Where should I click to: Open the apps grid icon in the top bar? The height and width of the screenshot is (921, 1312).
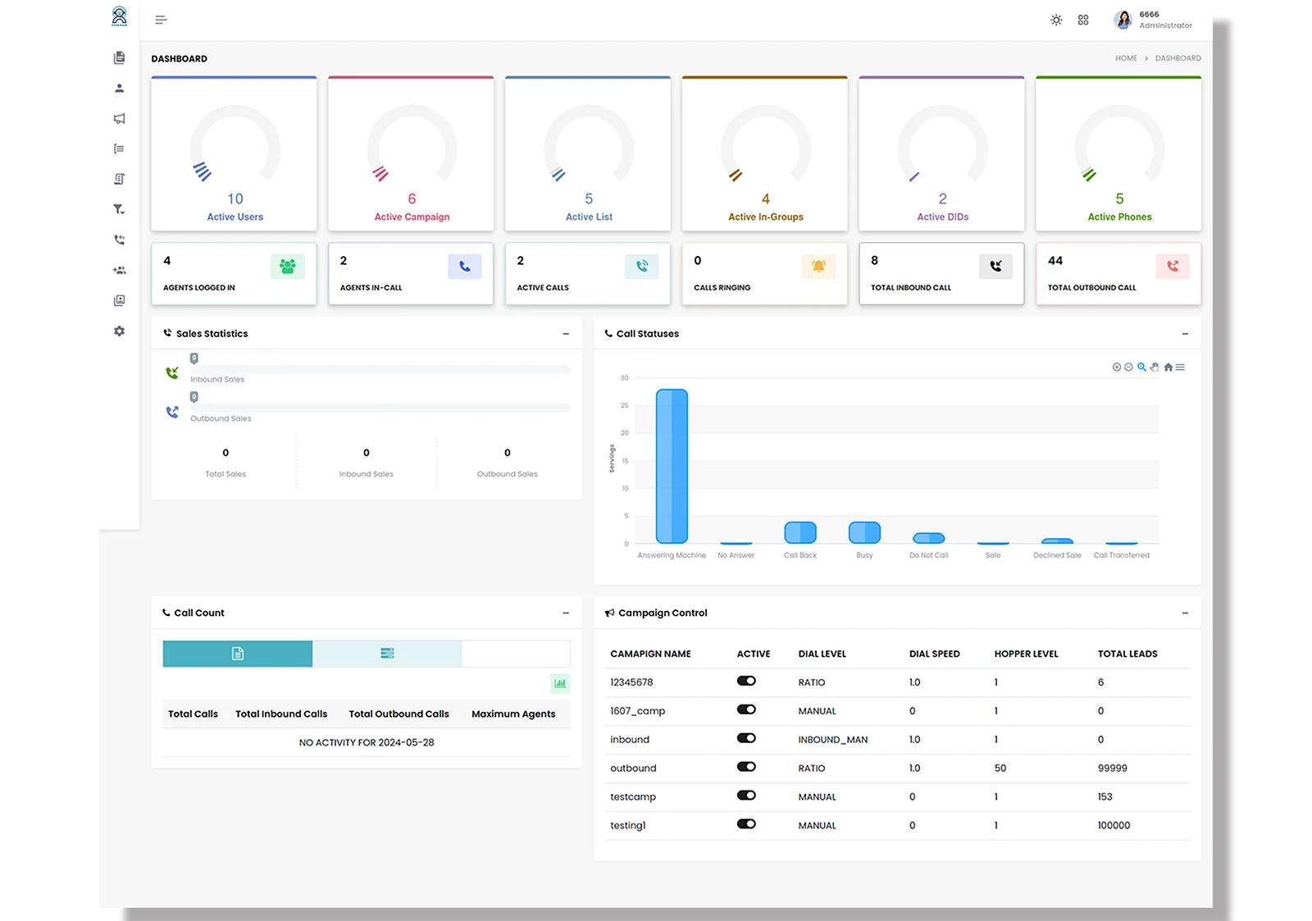(1083, 19)
